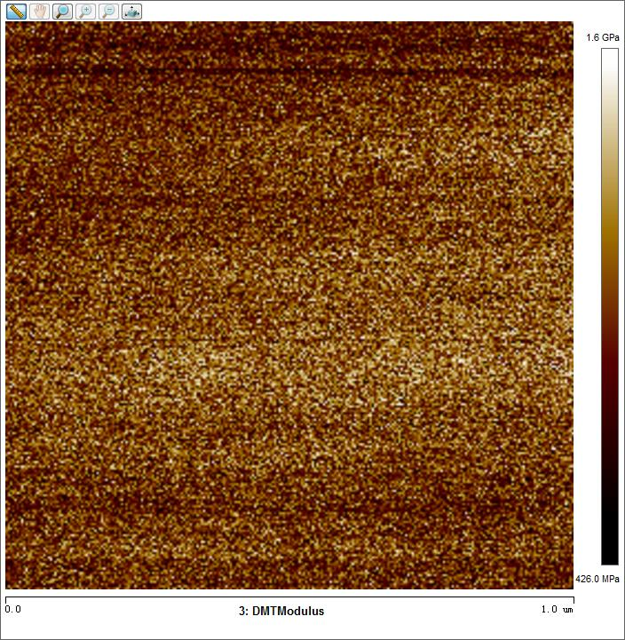625x640 pixels.
Task: Click the zoom in magnifier icon
Action: click(85, 12)
